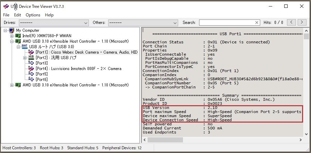
Task: Click Host Controllers: 3 in status bar
Action: pos(19,148)
